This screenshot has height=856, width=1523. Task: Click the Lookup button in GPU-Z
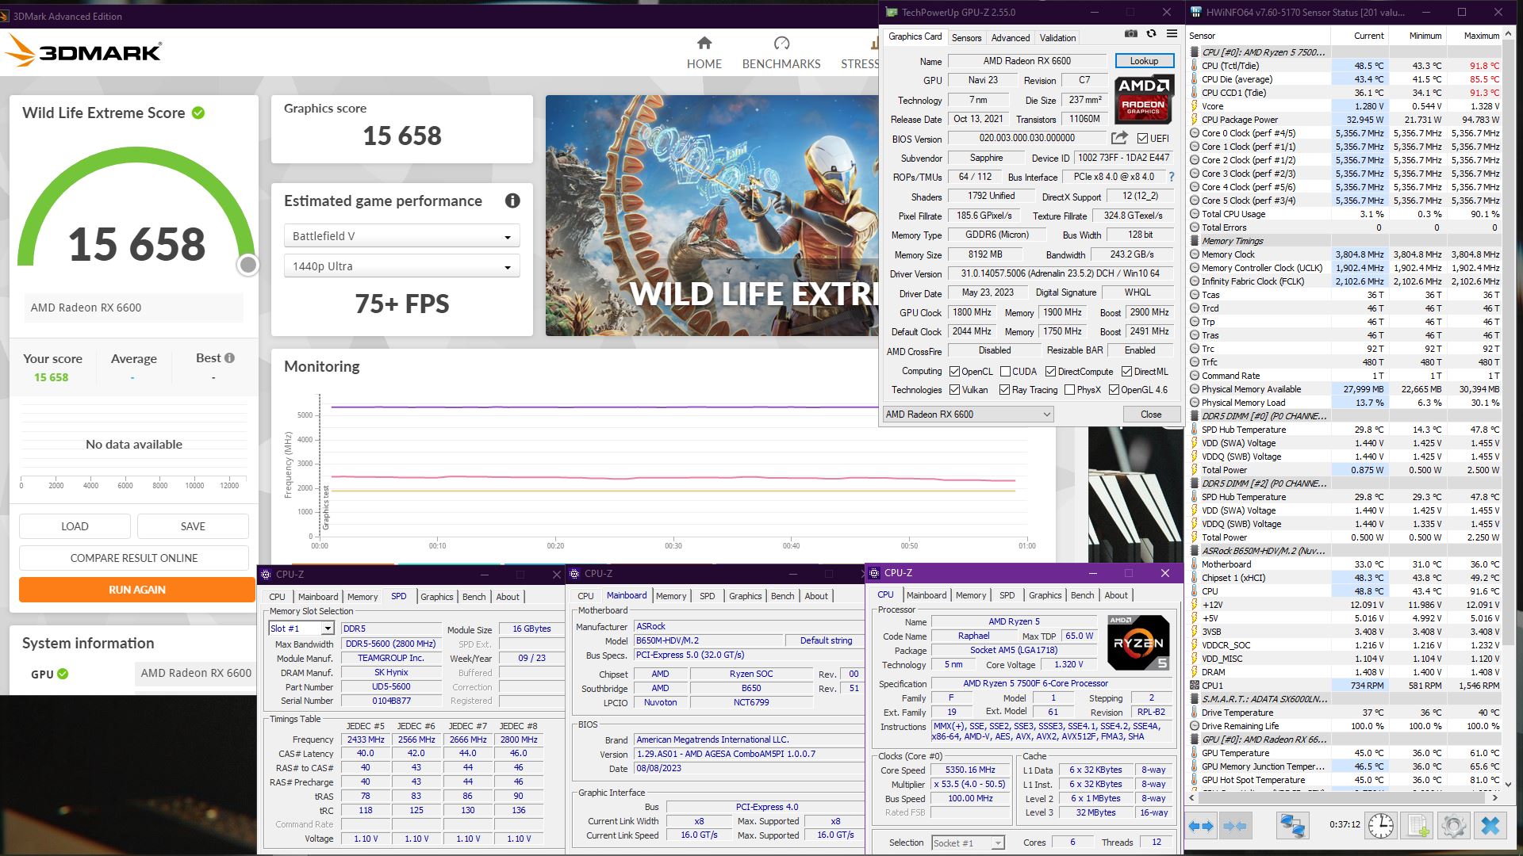(x=1144, y=61)
